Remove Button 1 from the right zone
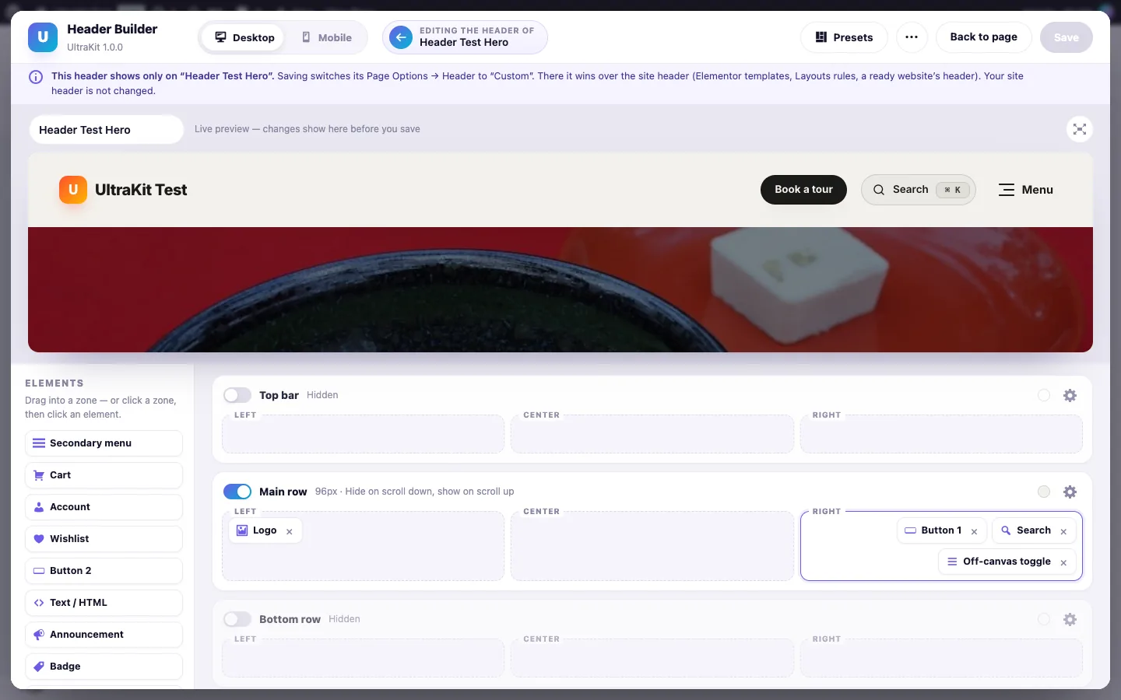The width and height of the screenshot is (1121, 700). 974,531
